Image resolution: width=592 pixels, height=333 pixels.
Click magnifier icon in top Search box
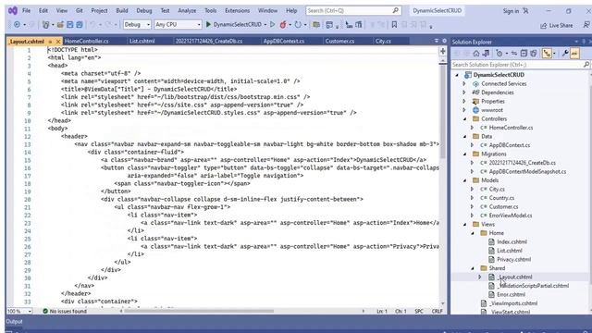395,10
